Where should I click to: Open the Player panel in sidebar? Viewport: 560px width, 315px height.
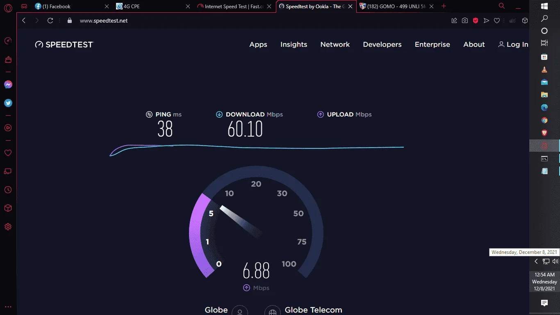pos(8,128)
